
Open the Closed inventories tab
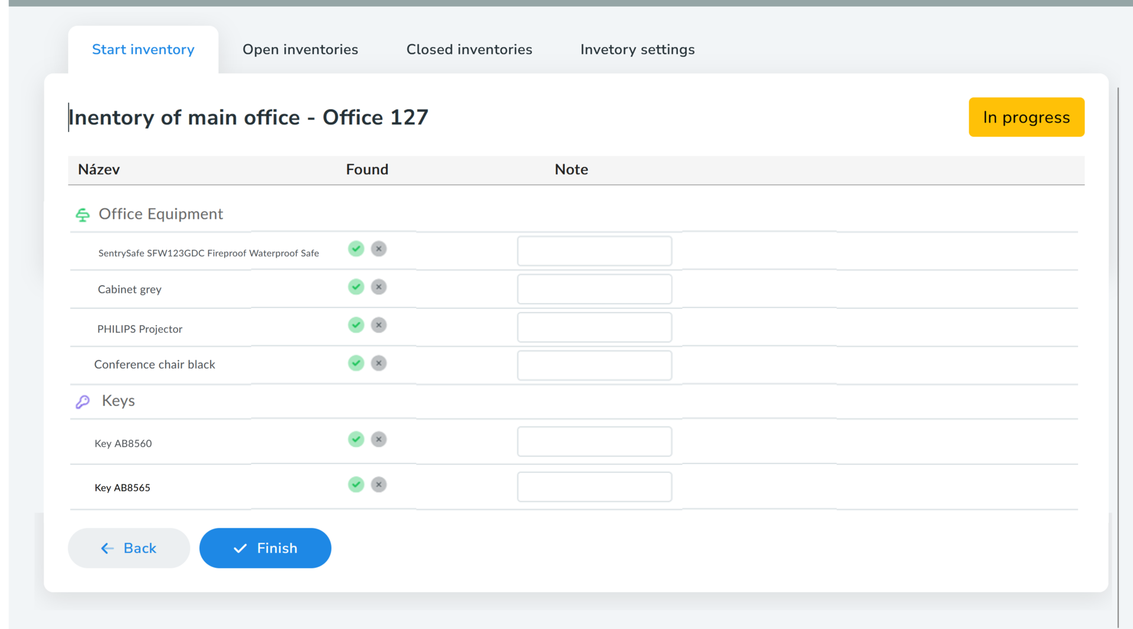coord(469,50)
